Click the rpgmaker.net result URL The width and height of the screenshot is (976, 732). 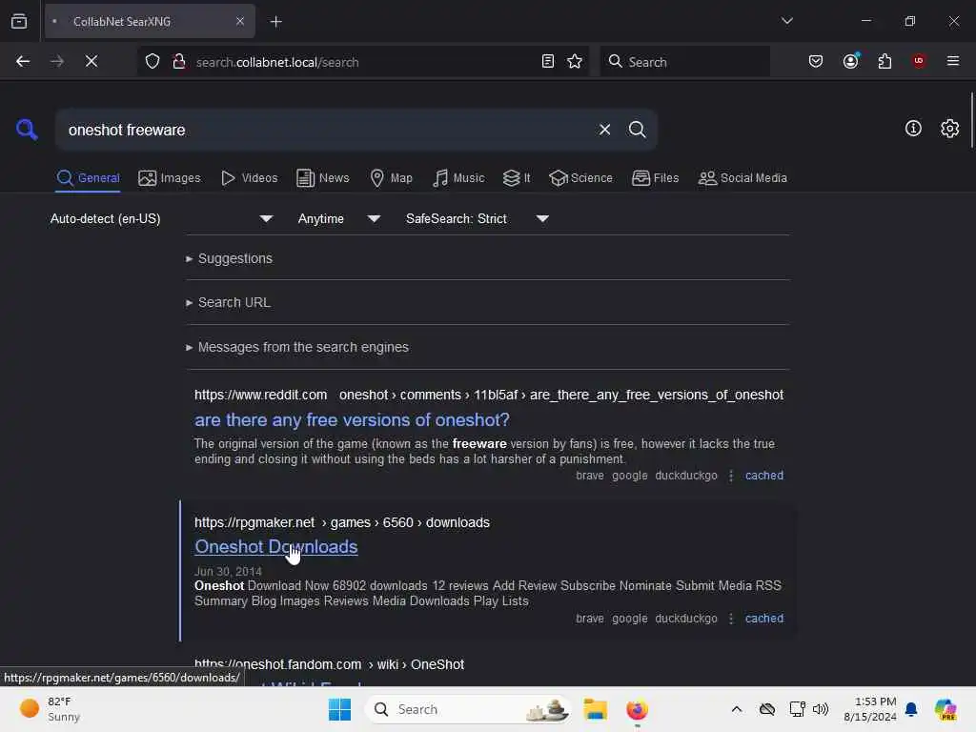(342, 523)
